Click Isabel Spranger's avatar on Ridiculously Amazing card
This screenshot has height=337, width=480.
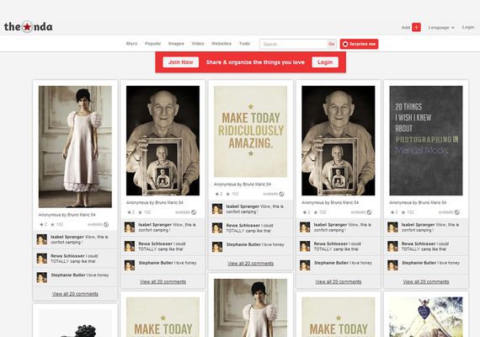(217, 209)
